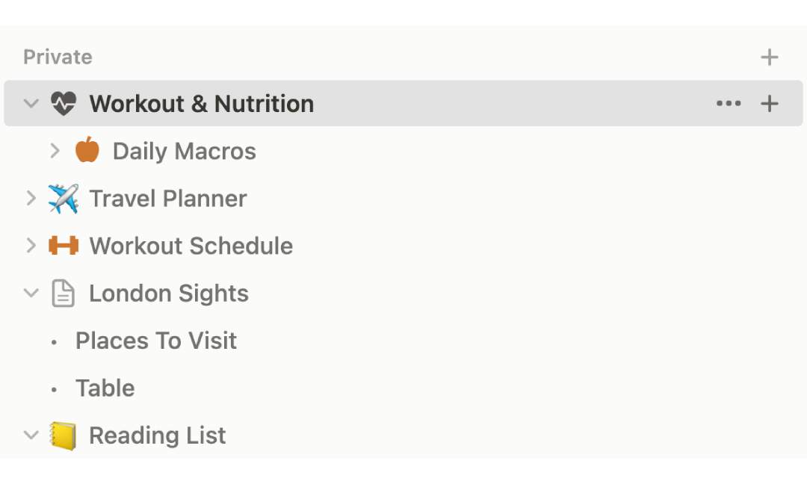Expand the Travel Planner page
Image resolution: width=807 pixels, height=484 pixels.
click(31, 199)
